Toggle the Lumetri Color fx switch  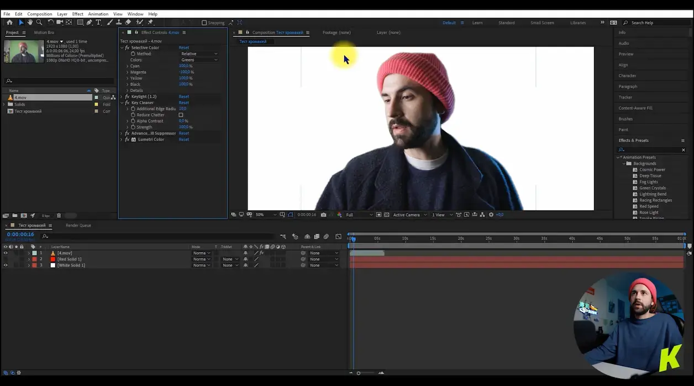coord(127,140)
